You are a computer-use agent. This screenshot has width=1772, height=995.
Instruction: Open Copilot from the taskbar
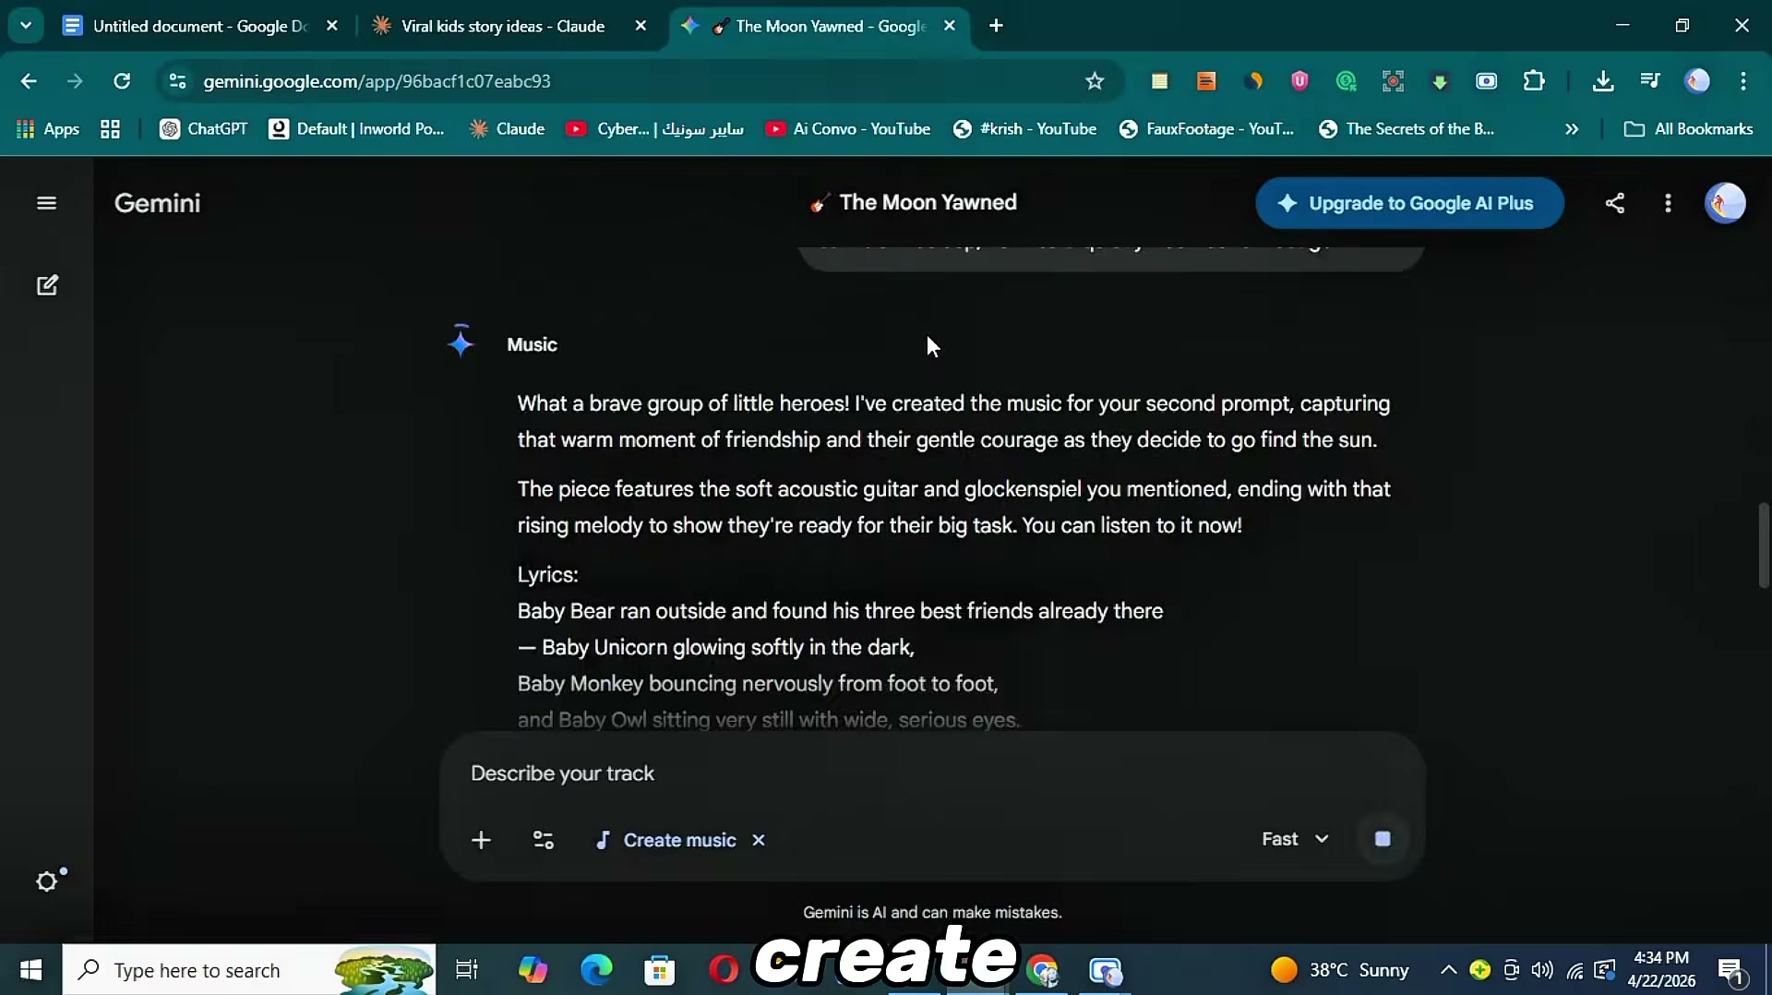coord(533,970)
